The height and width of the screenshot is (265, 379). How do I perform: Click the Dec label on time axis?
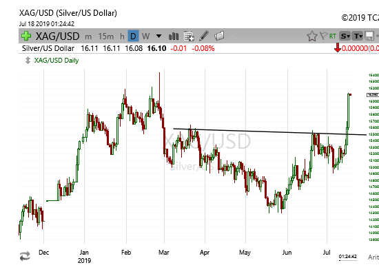(x=43, y=253)
